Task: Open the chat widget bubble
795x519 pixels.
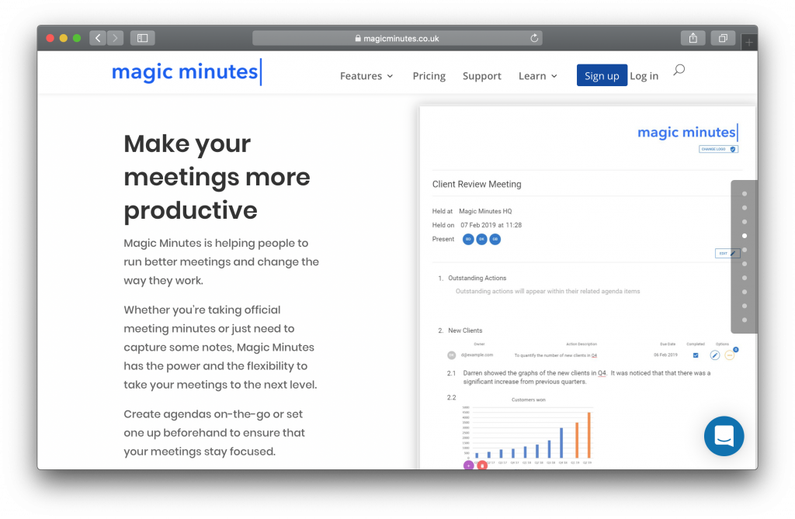Action: tap(724, 436)
